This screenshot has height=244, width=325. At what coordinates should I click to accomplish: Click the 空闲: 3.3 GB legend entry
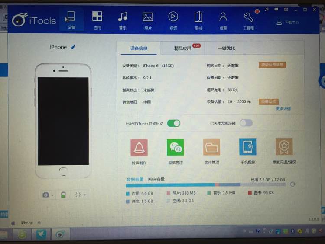(x=180, y=201)
